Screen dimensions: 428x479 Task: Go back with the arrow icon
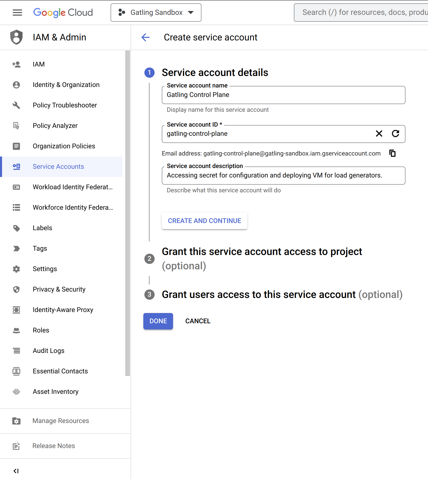(x=145, y=37)
